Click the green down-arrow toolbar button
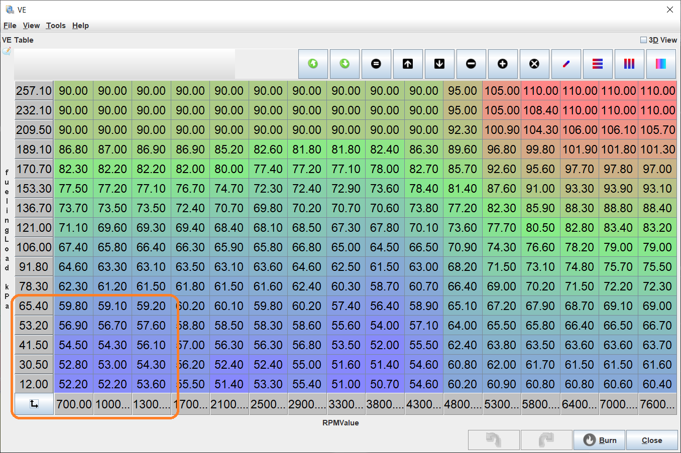681x453 pixels. (x=345, y=64)
